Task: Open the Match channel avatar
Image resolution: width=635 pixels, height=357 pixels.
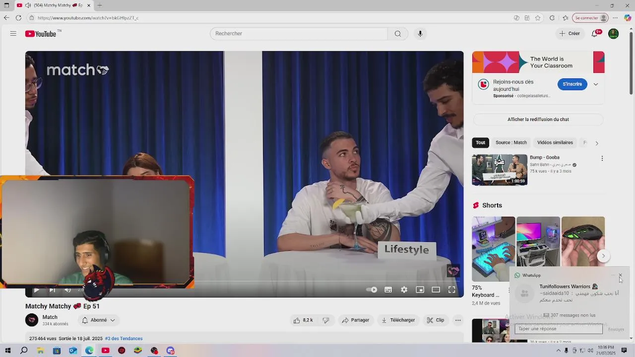Action: (32, 320)
